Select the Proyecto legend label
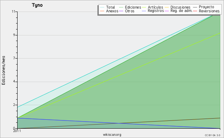The width and height of the screenshot is (224, 138). click(x=206, y=7)
